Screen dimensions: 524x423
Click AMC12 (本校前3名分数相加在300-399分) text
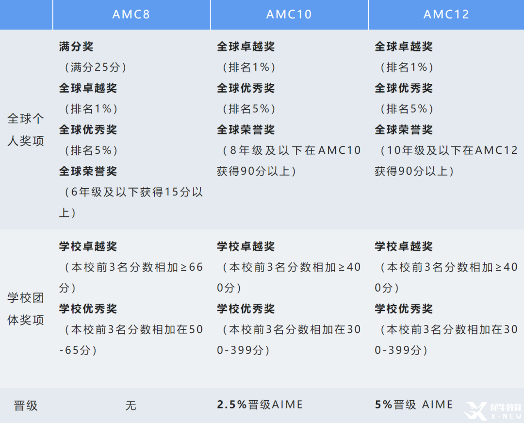446,340
